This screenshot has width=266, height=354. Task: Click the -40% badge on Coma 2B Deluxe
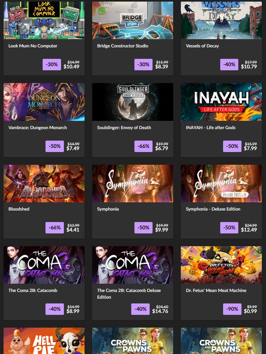tap(140, 309)
